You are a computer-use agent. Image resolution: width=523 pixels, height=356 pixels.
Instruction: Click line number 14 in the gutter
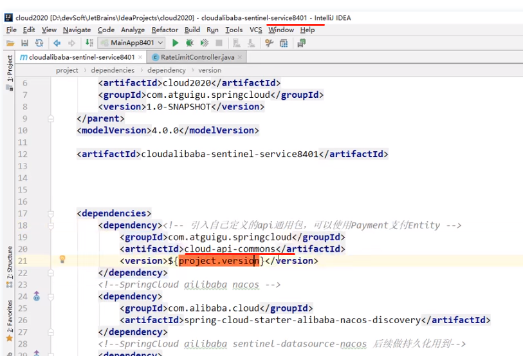point(23,178)
